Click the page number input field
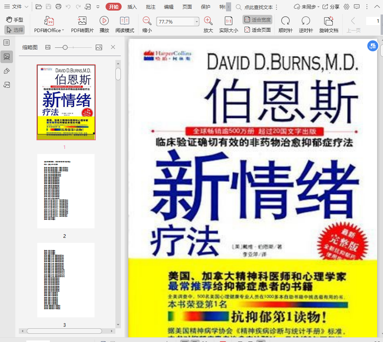 (x=373, y=21)
